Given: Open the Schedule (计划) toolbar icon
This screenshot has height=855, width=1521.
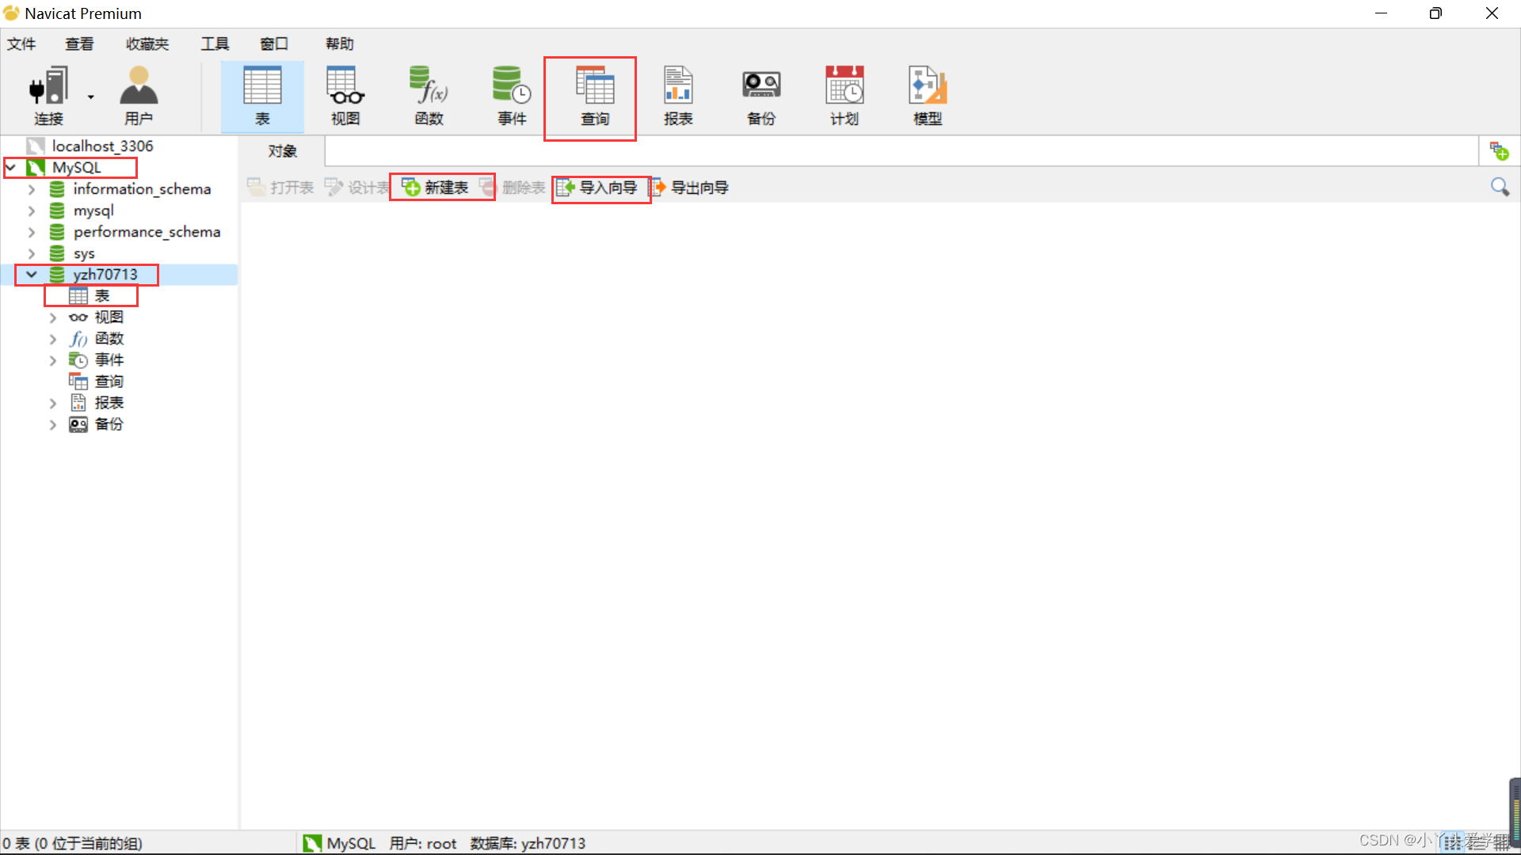Looking at the screenshot, I should click(844, 97).
